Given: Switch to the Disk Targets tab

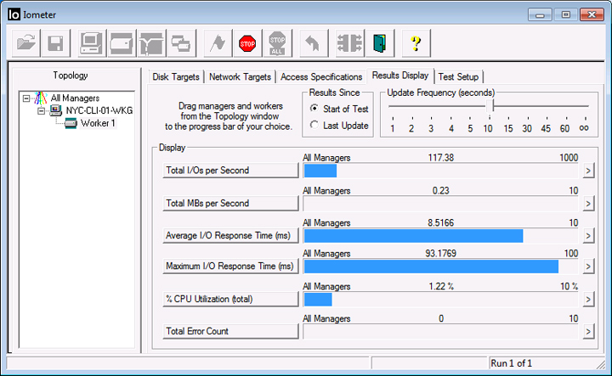Looking at the screenshot, I should [x=176, y=76].
